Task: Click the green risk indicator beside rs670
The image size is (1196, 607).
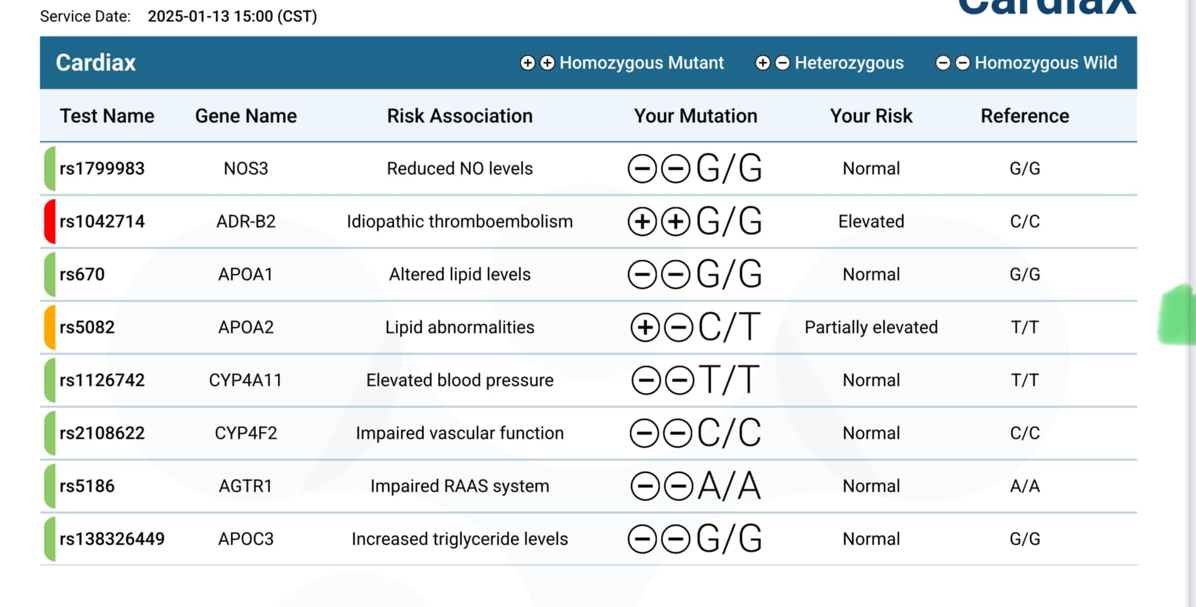Action: (x=50, y=274)
